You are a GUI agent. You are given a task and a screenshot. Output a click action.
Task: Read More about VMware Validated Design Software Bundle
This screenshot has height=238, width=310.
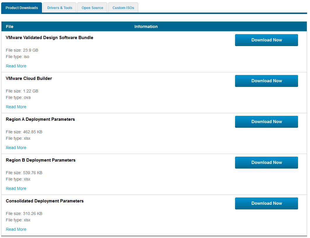coord(16,66)
